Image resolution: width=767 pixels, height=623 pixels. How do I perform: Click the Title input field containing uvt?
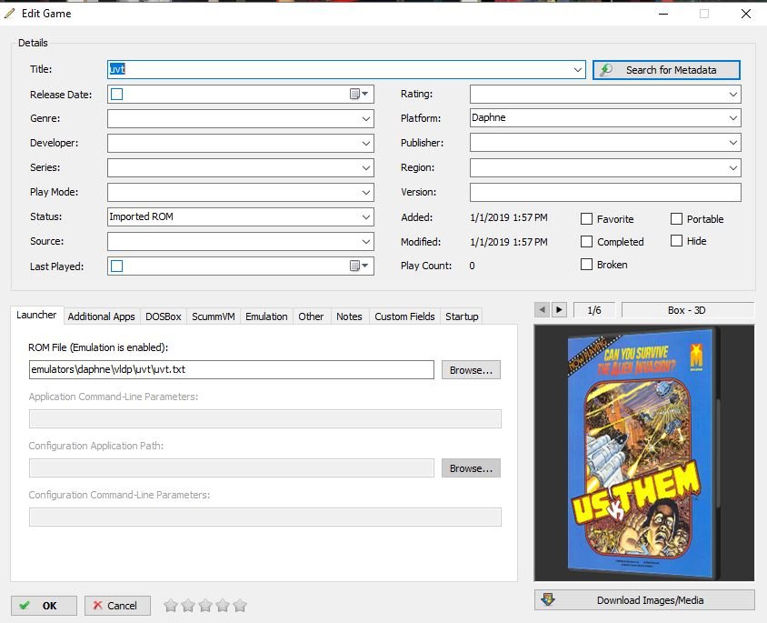(x=346, y=69)
